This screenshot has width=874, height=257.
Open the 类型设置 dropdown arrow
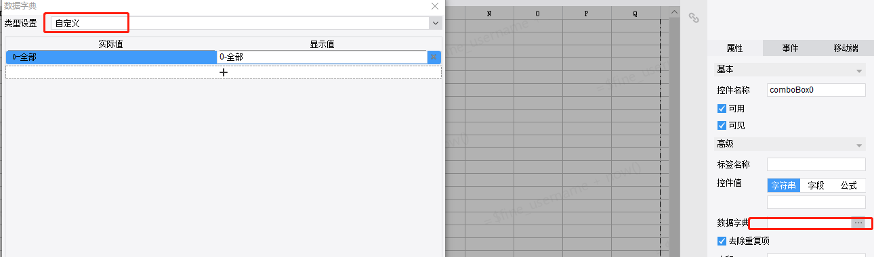[x=435, y=23]
